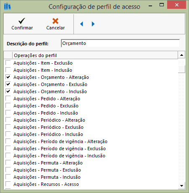Image resolution: width=189 pixels, height=193 pixels.
Task: Select the row text Aquisições - Permuta - Inclusão
Action: click(47, 177)
